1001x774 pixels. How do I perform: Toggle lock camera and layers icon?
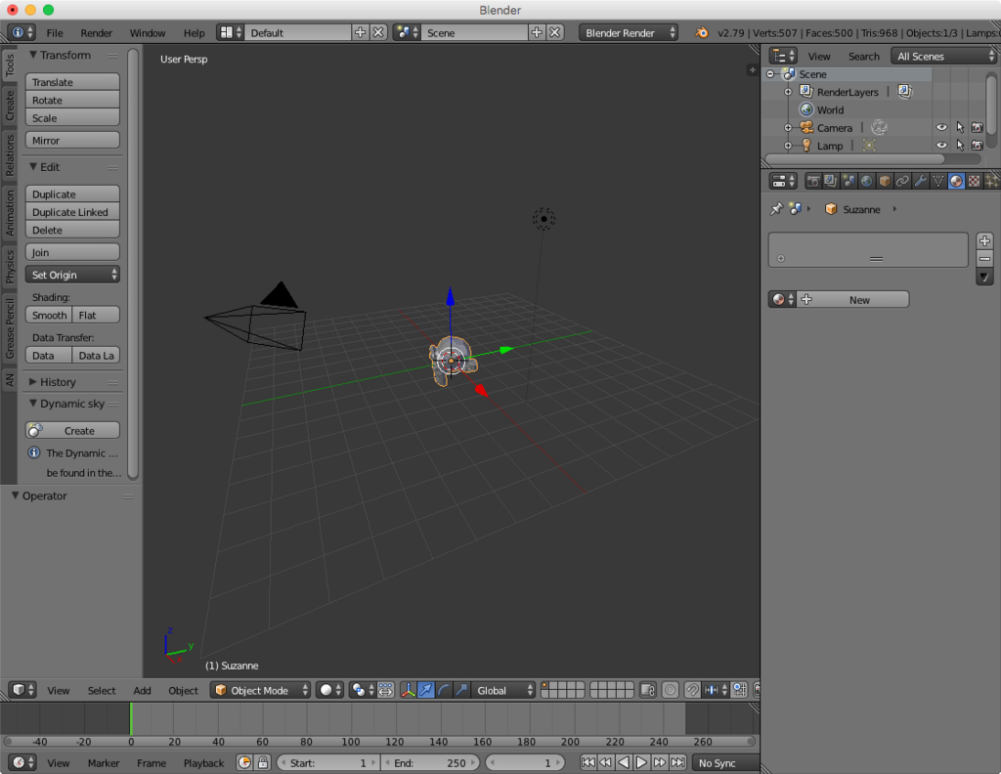647,690
